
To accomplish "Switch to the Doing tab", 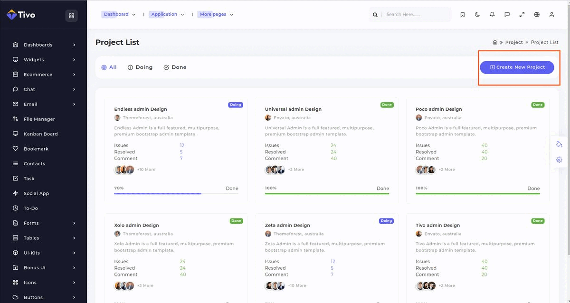I will (x=140, y=67).
